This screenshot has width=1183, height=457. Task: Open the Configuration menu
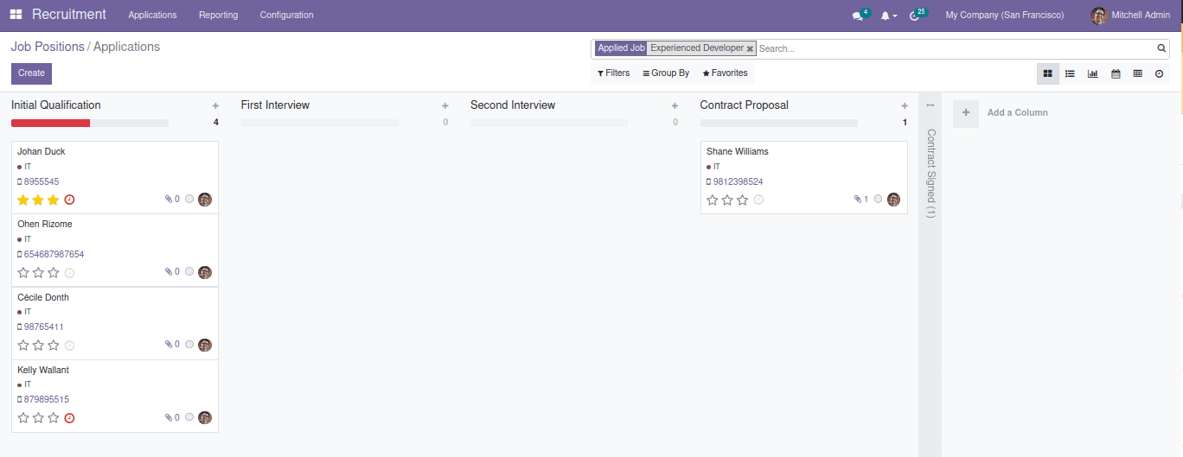pos(286,16)
